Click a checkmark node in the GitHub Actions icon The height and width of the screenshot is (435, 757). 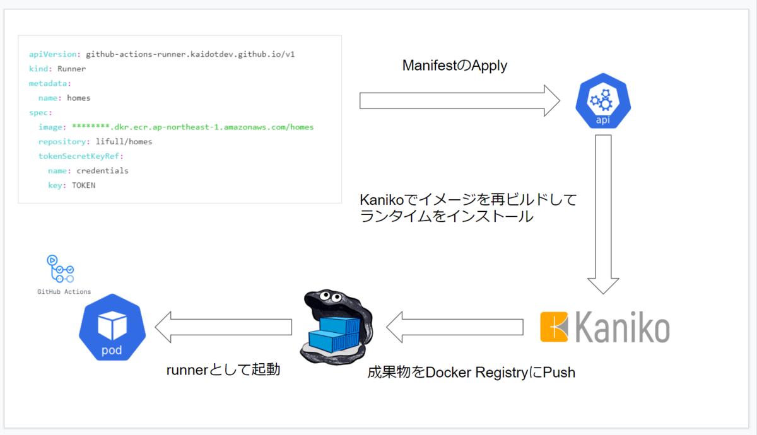60,269
